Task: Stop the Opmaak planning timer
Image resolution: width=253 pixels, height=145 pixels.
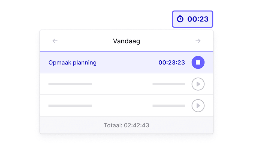Action: tap(198, 62)
